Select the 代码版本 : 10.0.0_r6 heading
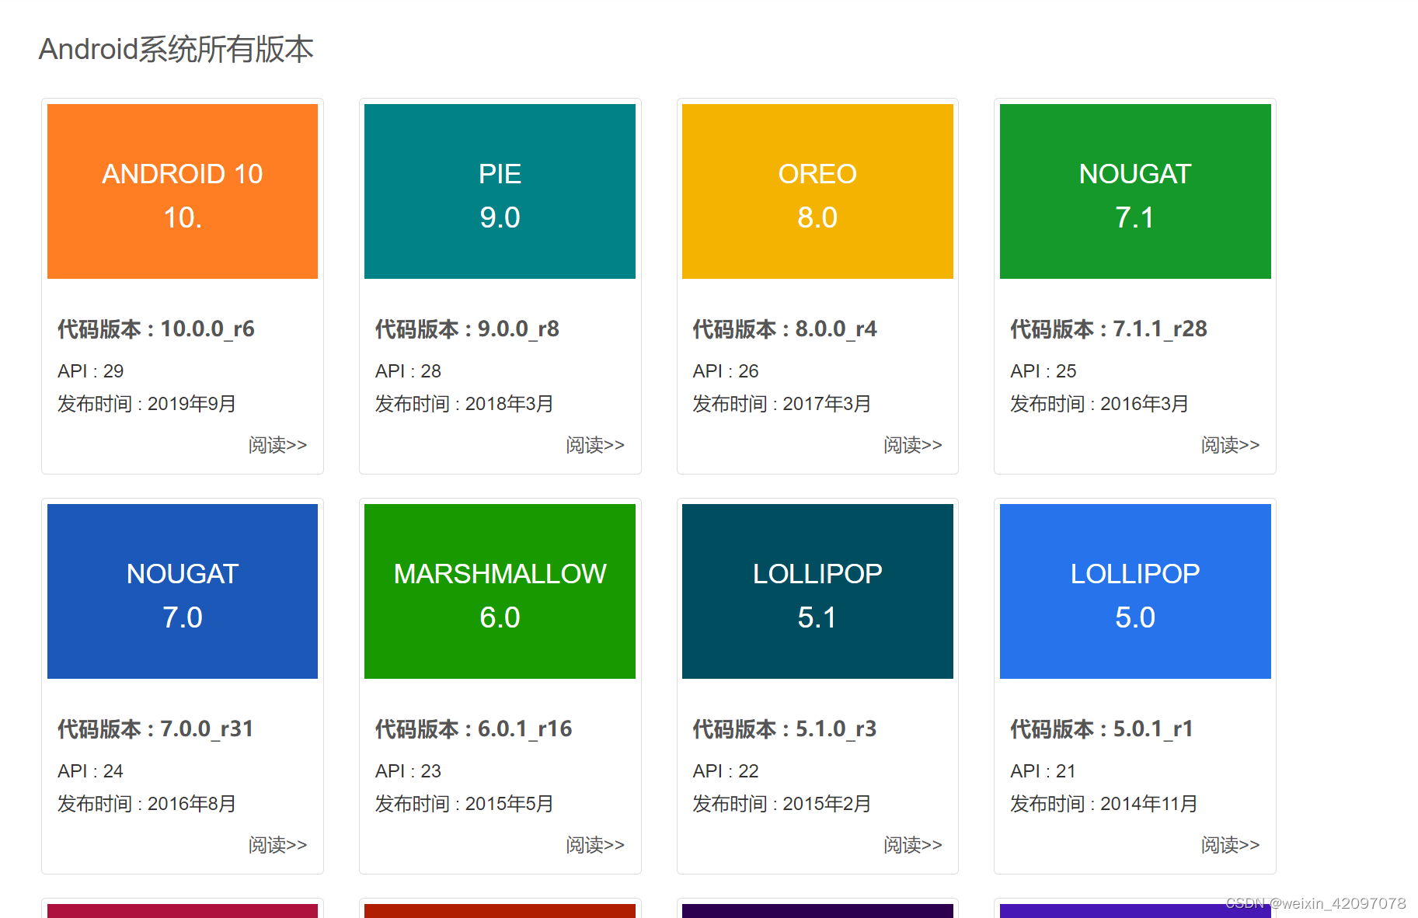 click(x=156, y=329)
